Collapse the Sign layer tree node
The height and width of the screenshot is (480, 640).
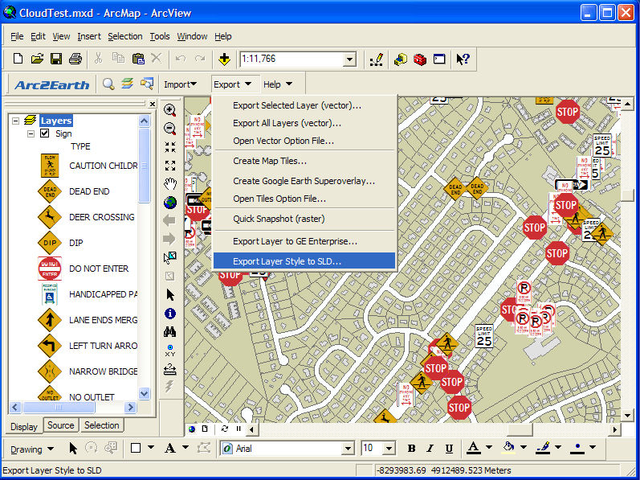pos(31,133)
